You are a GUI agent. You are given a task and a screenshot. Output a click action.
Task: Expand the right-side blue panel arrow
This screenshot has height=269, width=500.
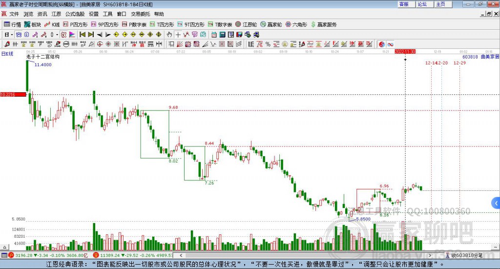(496, 203)
